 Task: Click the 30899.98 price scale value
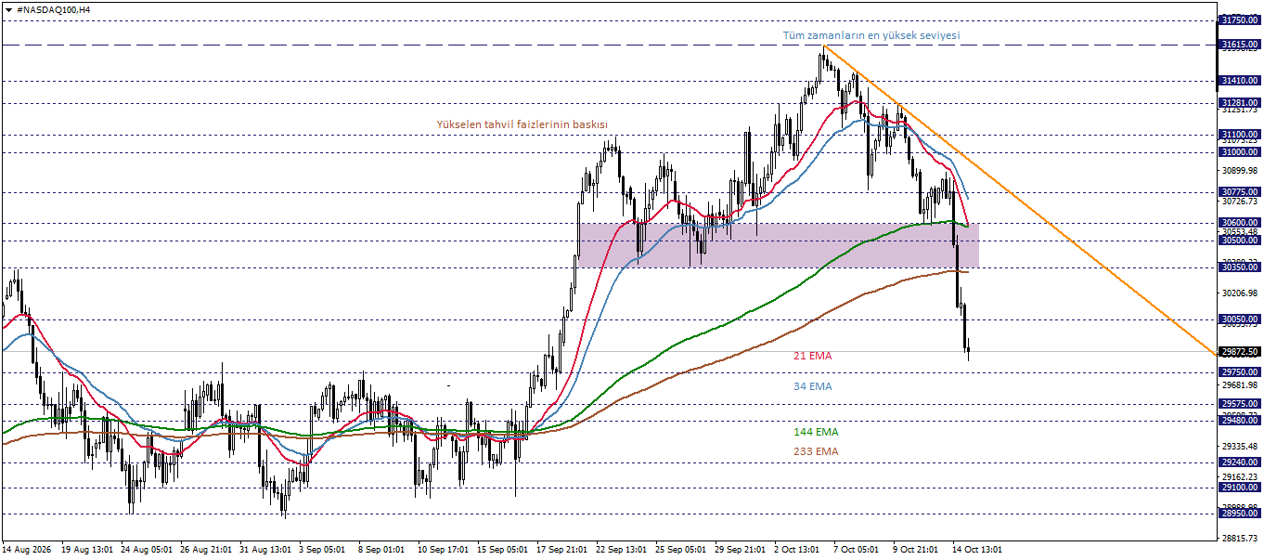click(x=1241, y=170)
